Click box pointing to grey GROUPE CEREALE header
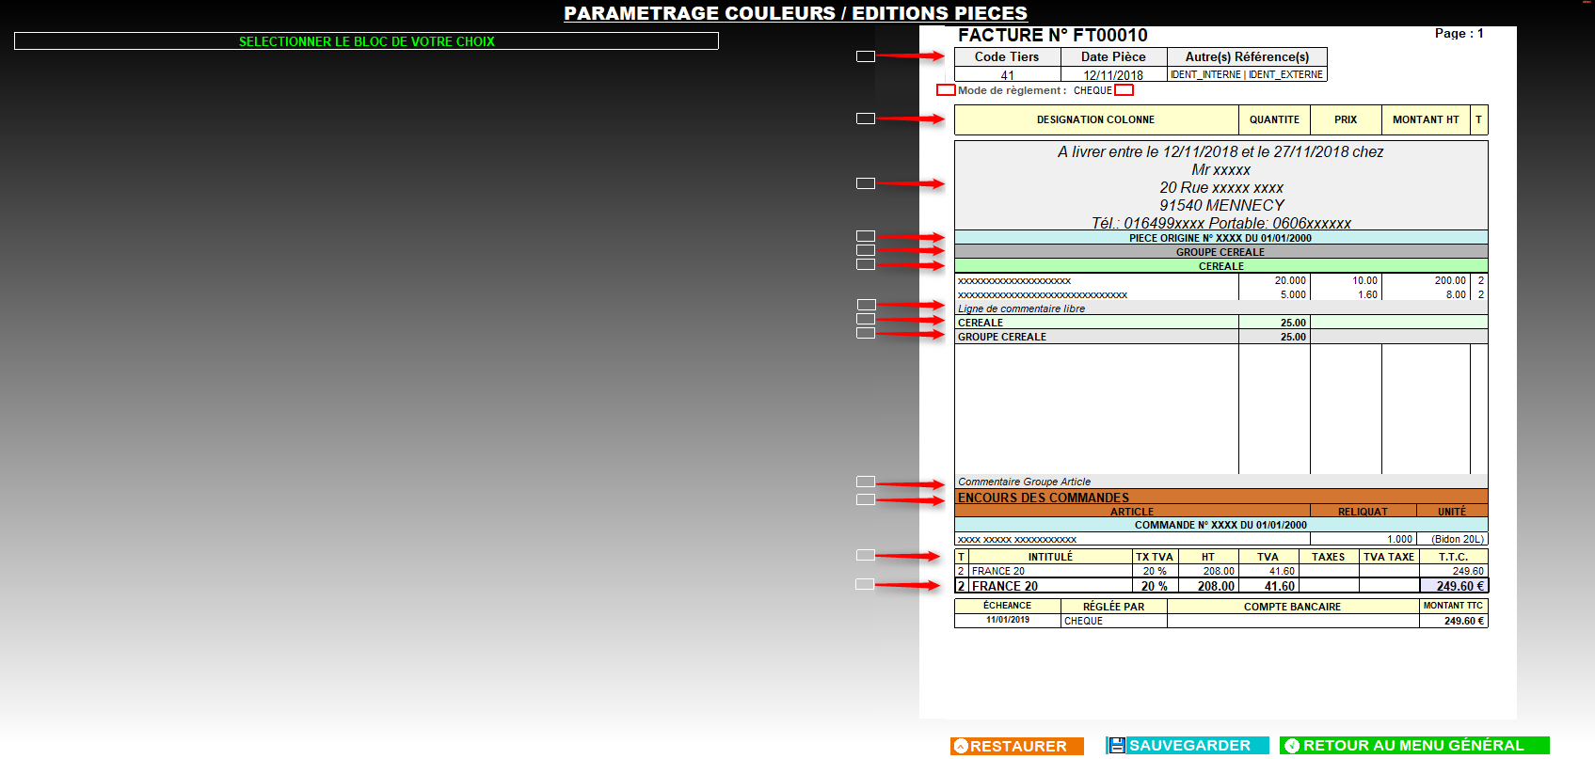Screen dimensions: 1595x759 pyautogui.click(x=866, y=250)
